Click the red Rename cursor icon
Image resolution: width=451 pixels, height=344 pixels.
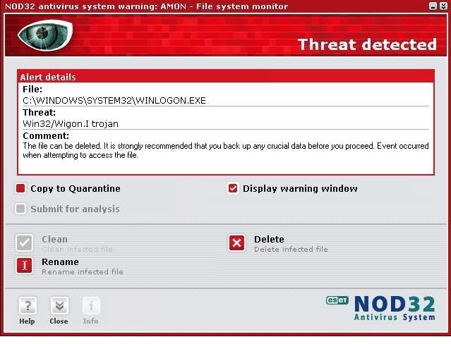(x=25, y=266)
